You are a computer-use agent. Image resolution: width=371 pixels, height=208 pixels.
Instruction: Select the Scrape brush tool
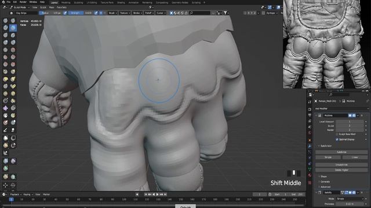click(x=5, y=64)
